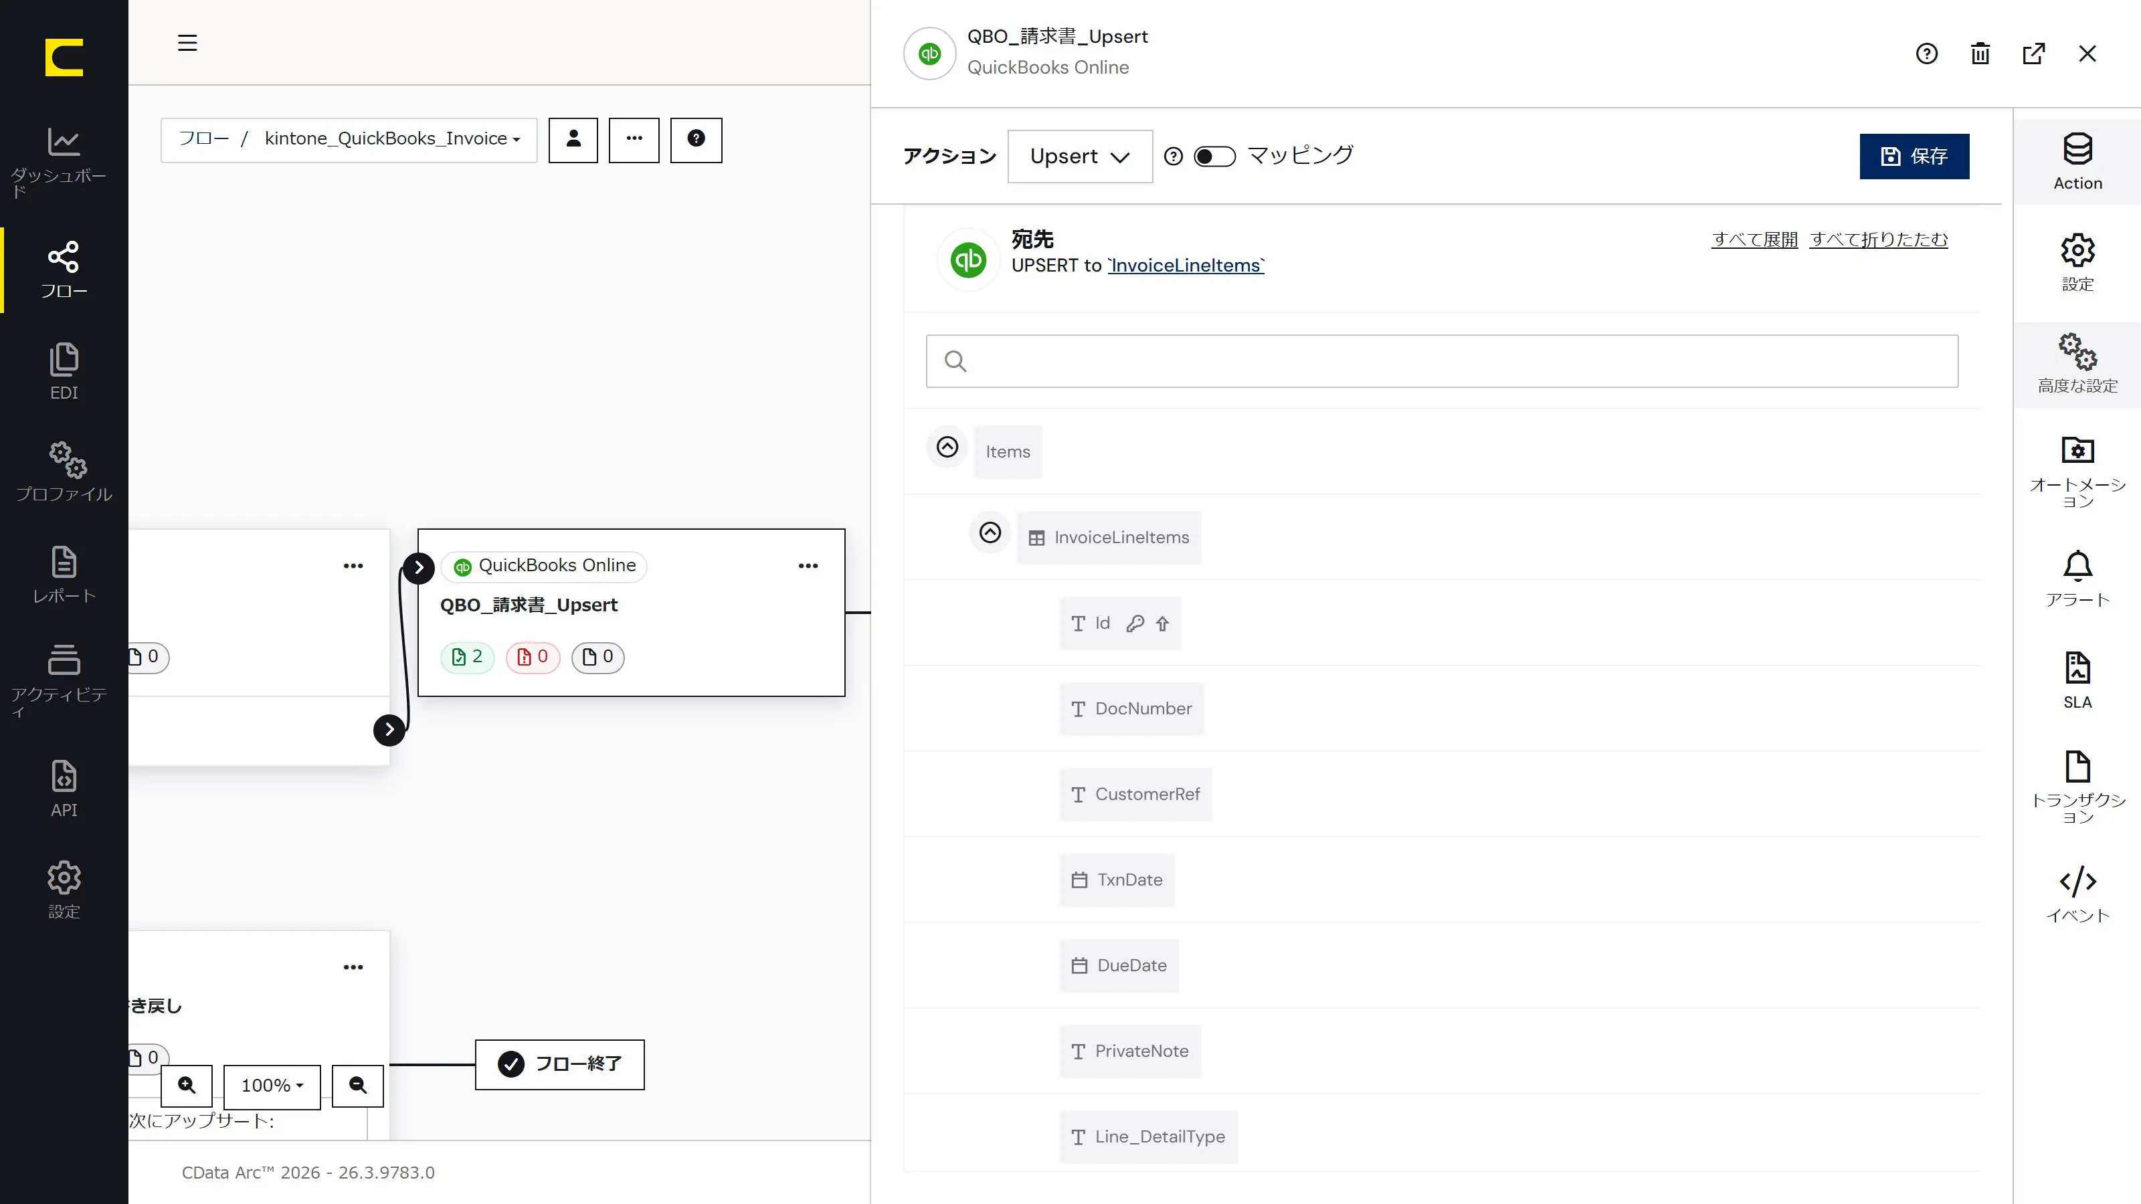Collapse the InvoiceLineItems node
This screenshot has height=1204, width=2141.
pyautogui.click(x=989, y=532)
